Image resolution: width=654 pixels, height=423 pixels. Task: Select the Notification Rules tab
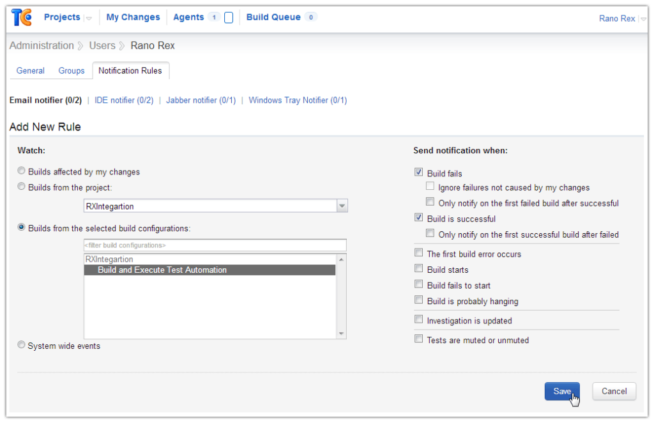130,70
